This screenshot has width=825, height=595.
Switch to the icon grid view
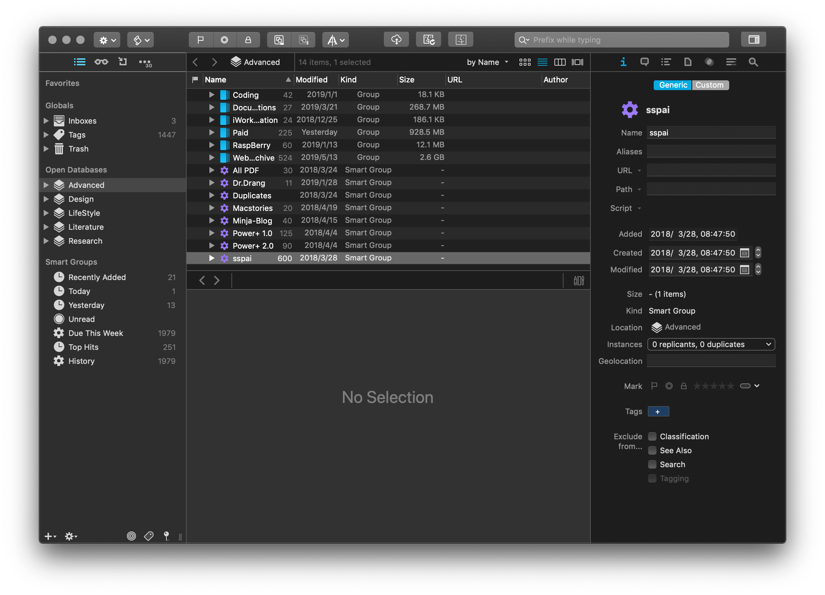[524, 62]
